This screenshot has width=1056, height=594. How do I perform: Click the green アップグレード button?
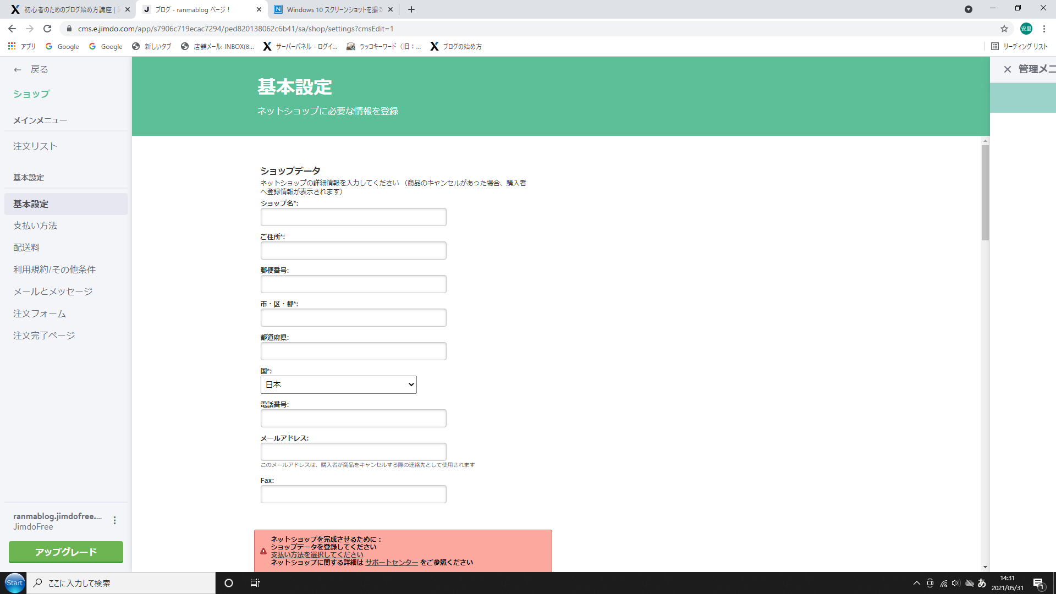coord(66,552)
